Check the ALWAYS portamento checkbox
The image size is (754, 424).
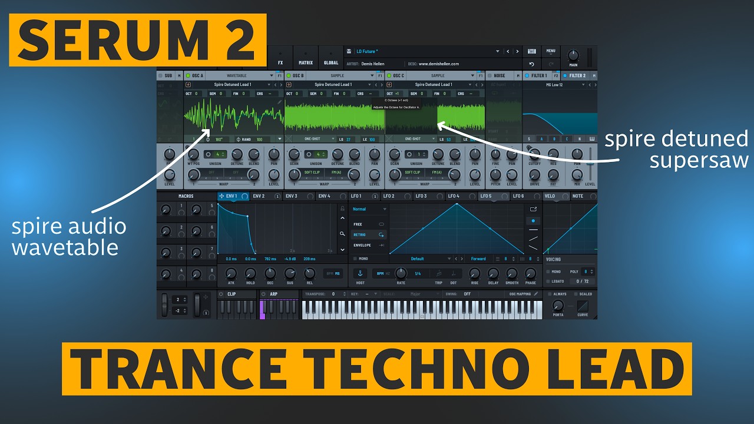coord(550,294)
